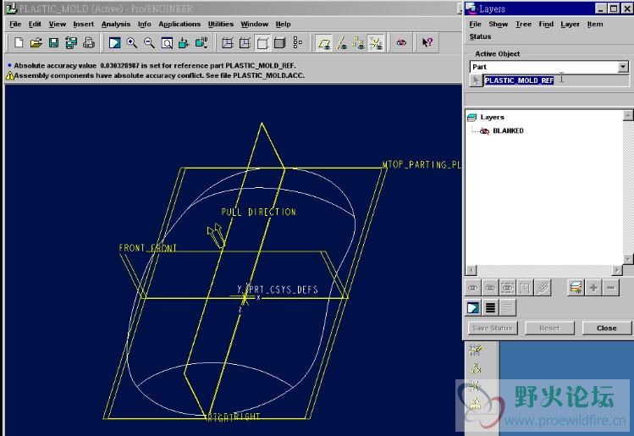Create a new file with toolbar icon
634x436 pixels.
(19, 42)
